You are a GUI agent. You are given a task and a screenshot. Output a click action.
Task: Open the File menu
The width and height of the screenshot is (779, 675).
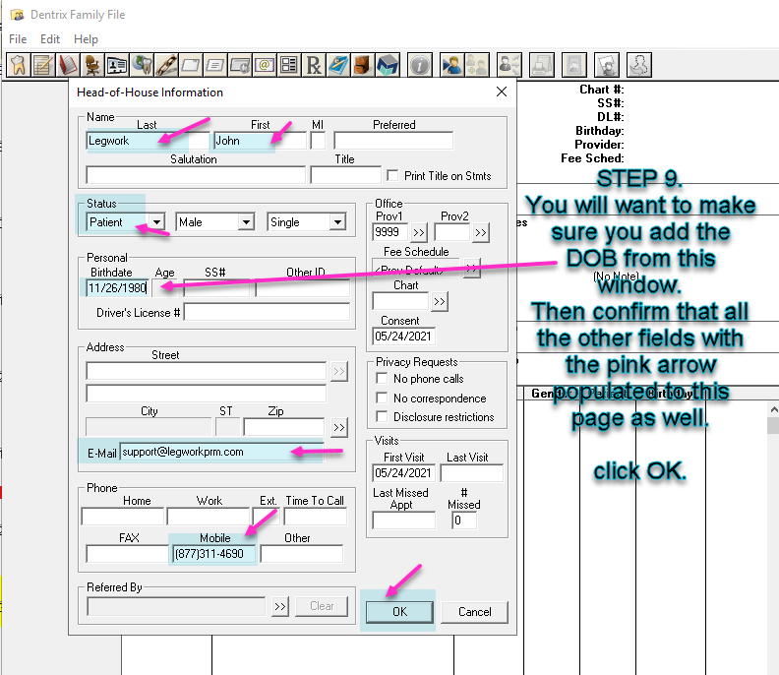pos(18,39)
